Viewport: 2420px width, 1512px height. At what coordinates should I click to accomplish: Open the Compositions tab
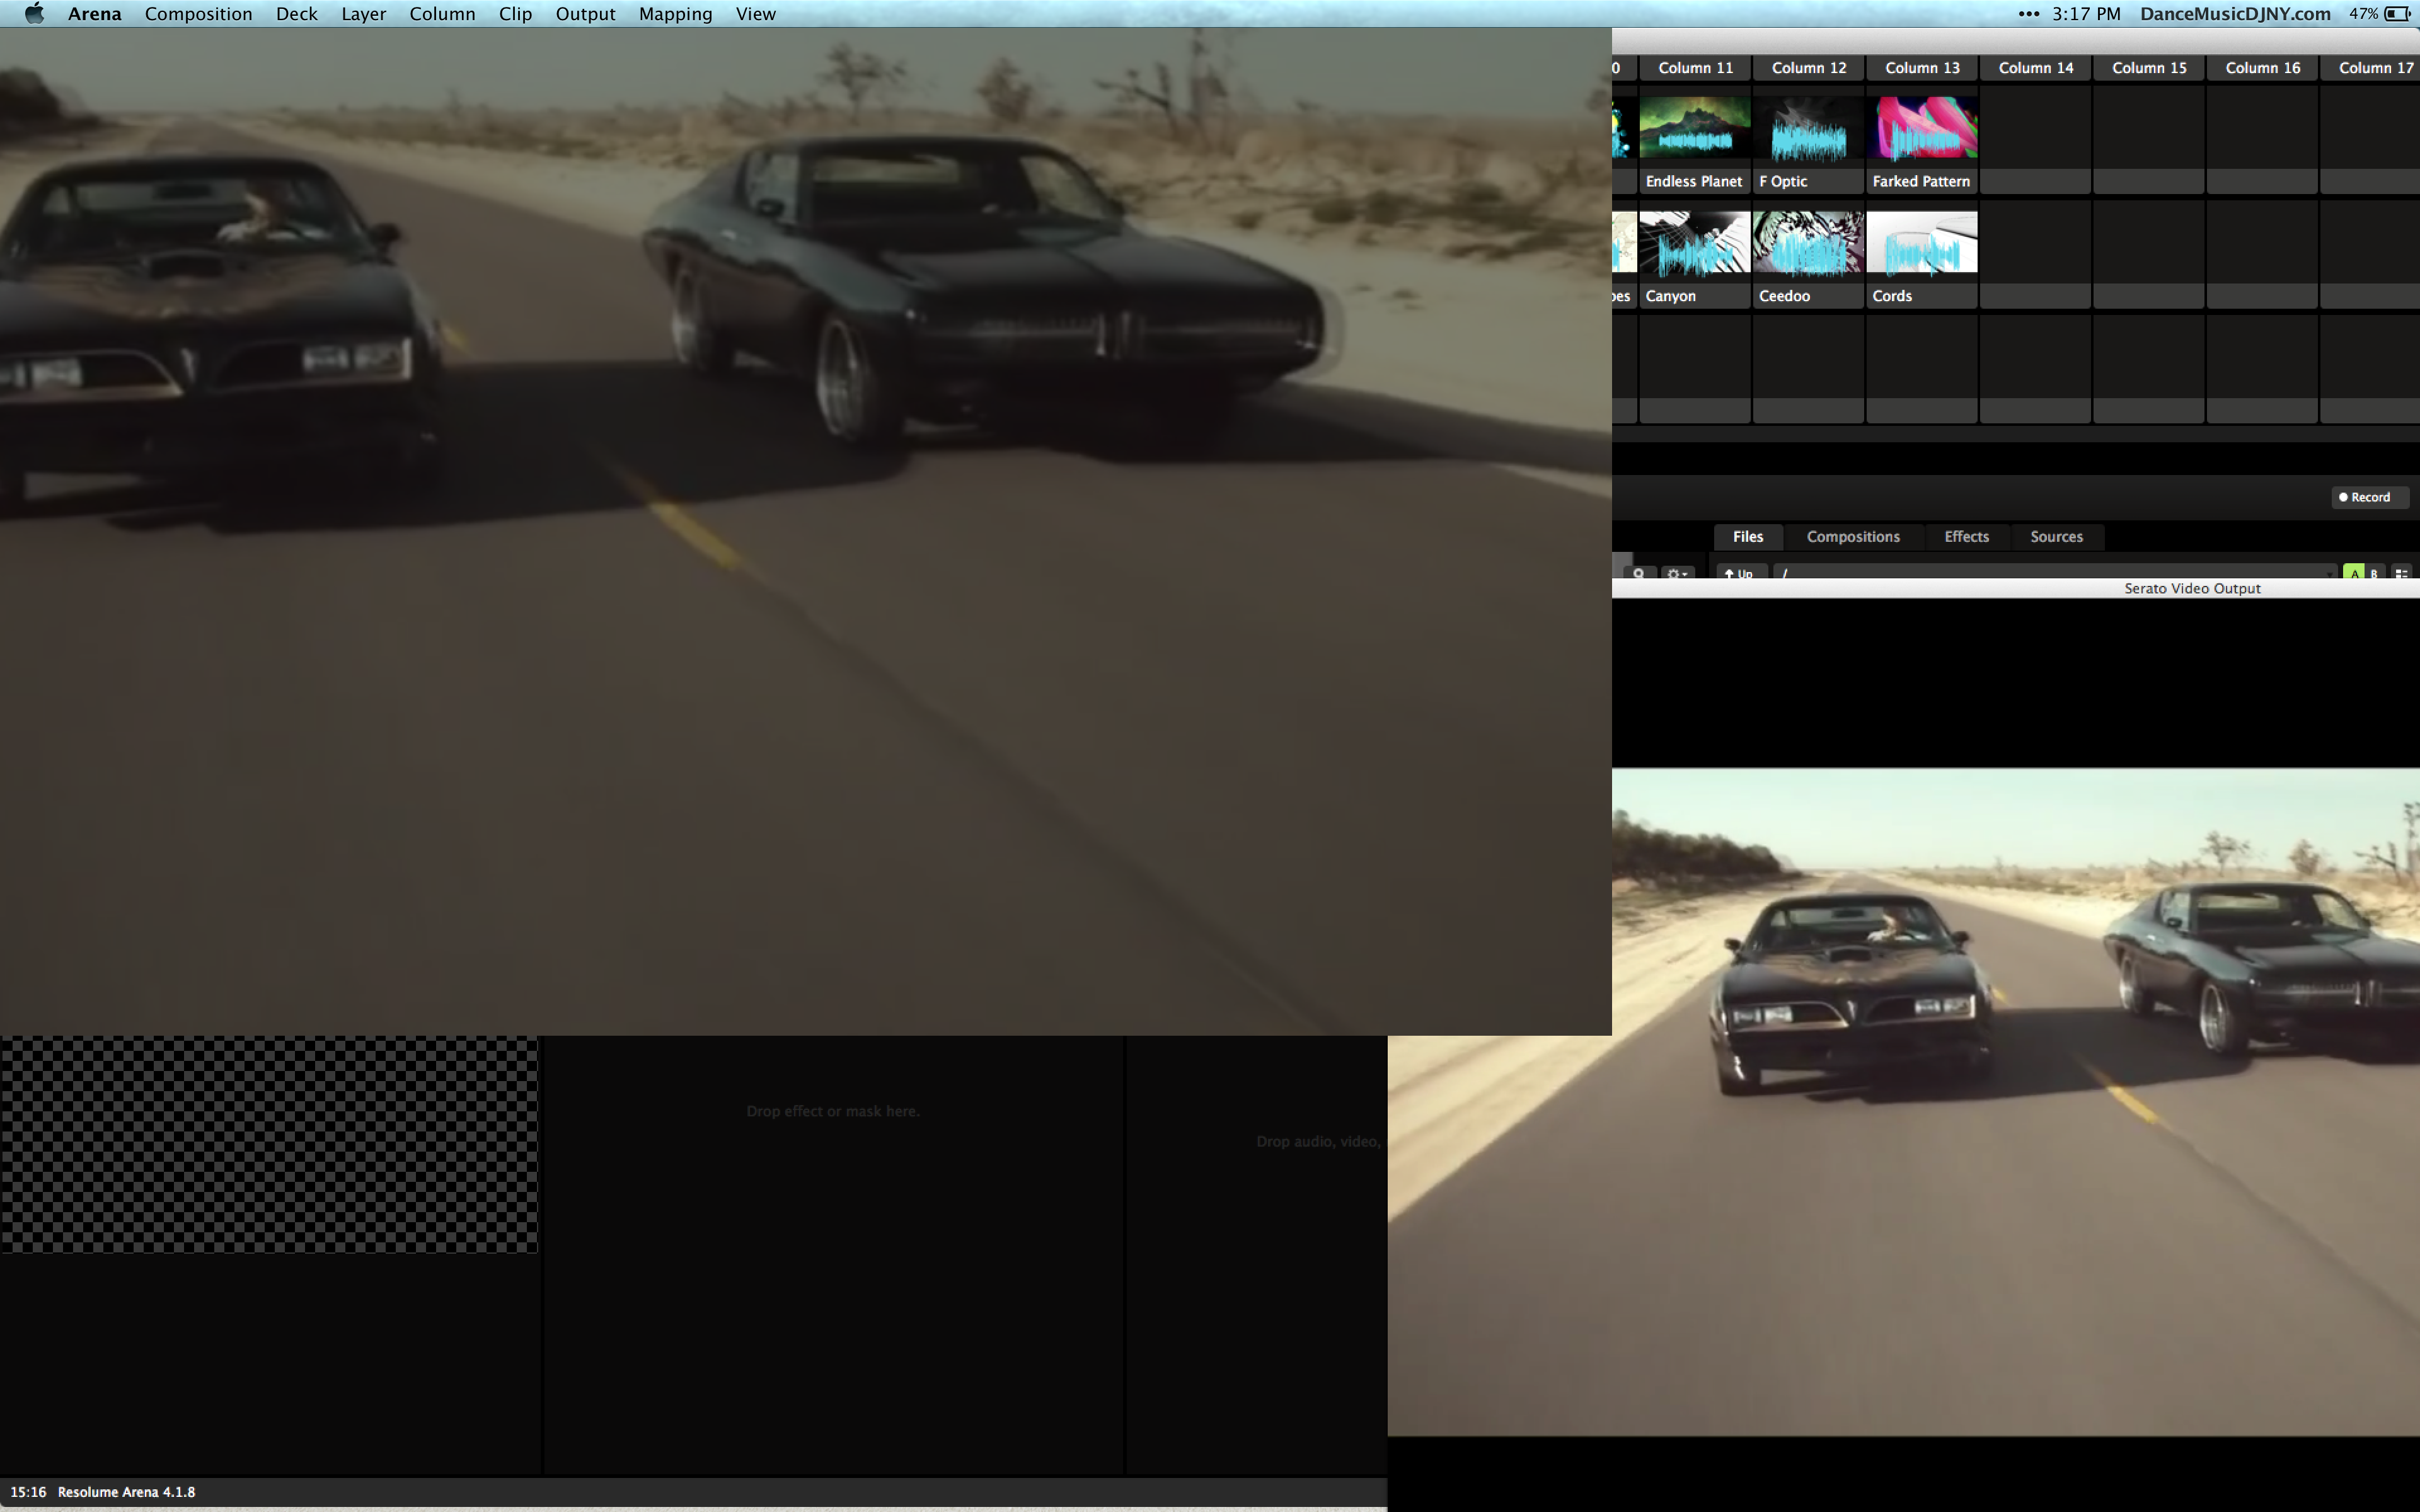1852,536
